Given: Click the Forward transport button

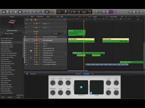Looking at the screenshot, I should coord(38,12).
